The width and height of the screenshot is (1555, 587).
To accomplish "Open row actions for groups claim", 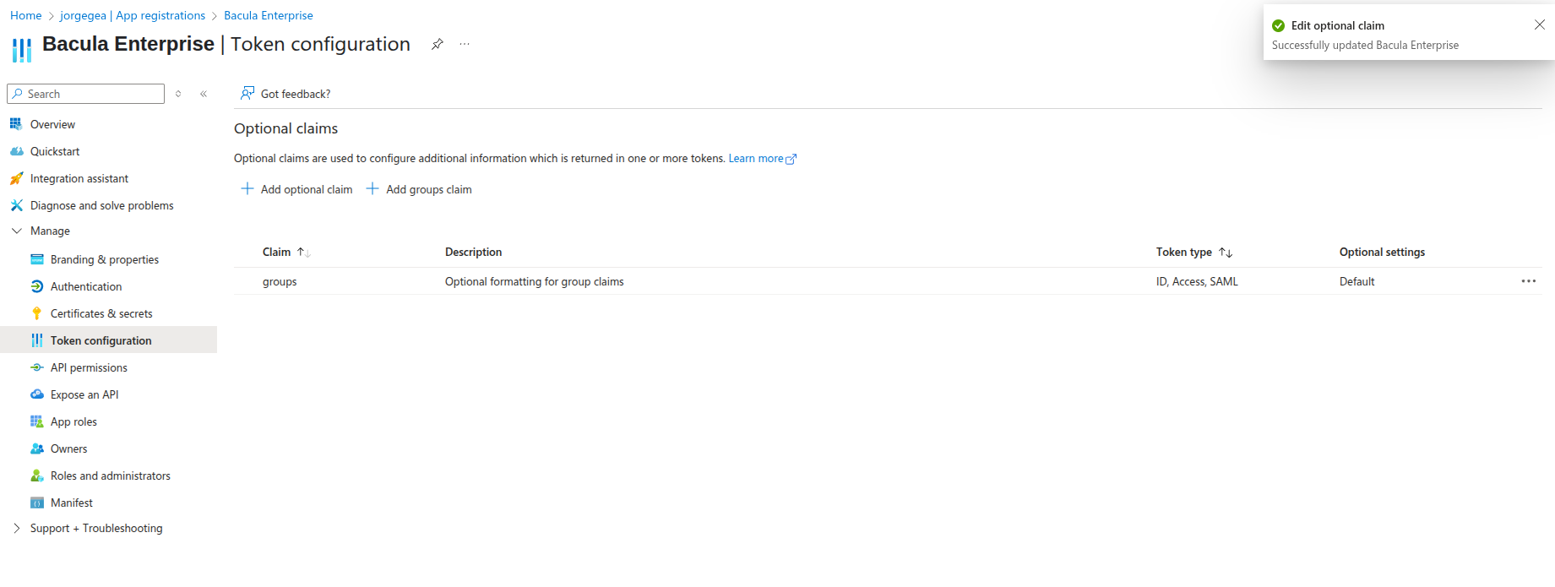I will (x=1528, y=281).
